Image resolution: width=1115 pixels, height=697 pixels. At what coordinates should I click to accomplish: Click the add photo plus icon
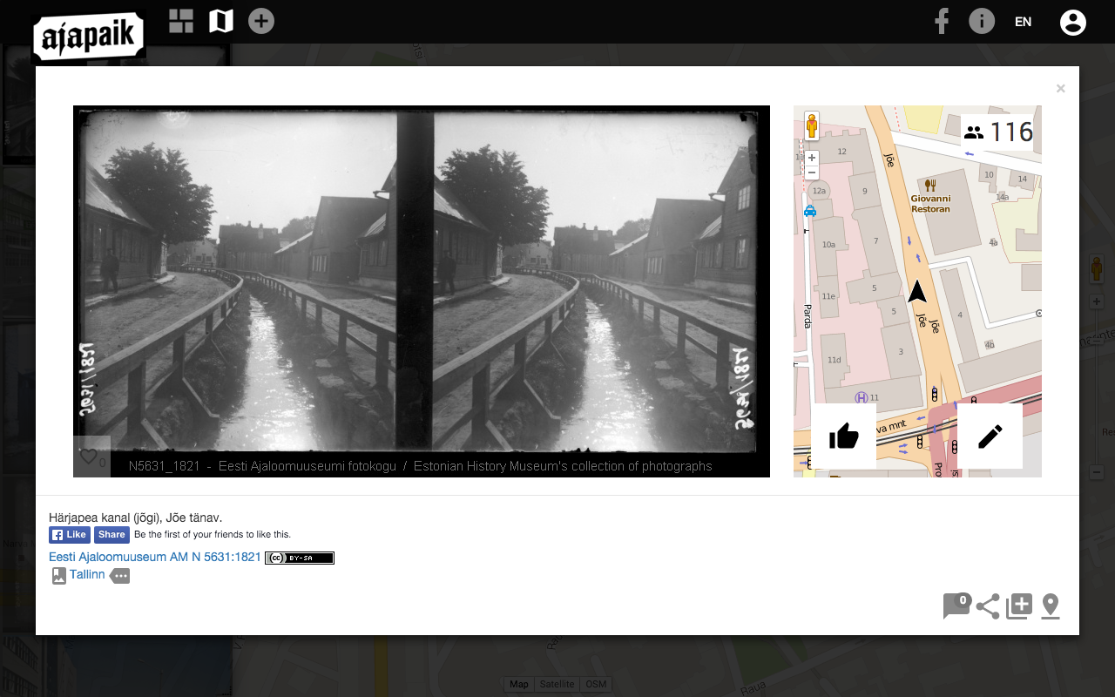pos(261,21)
